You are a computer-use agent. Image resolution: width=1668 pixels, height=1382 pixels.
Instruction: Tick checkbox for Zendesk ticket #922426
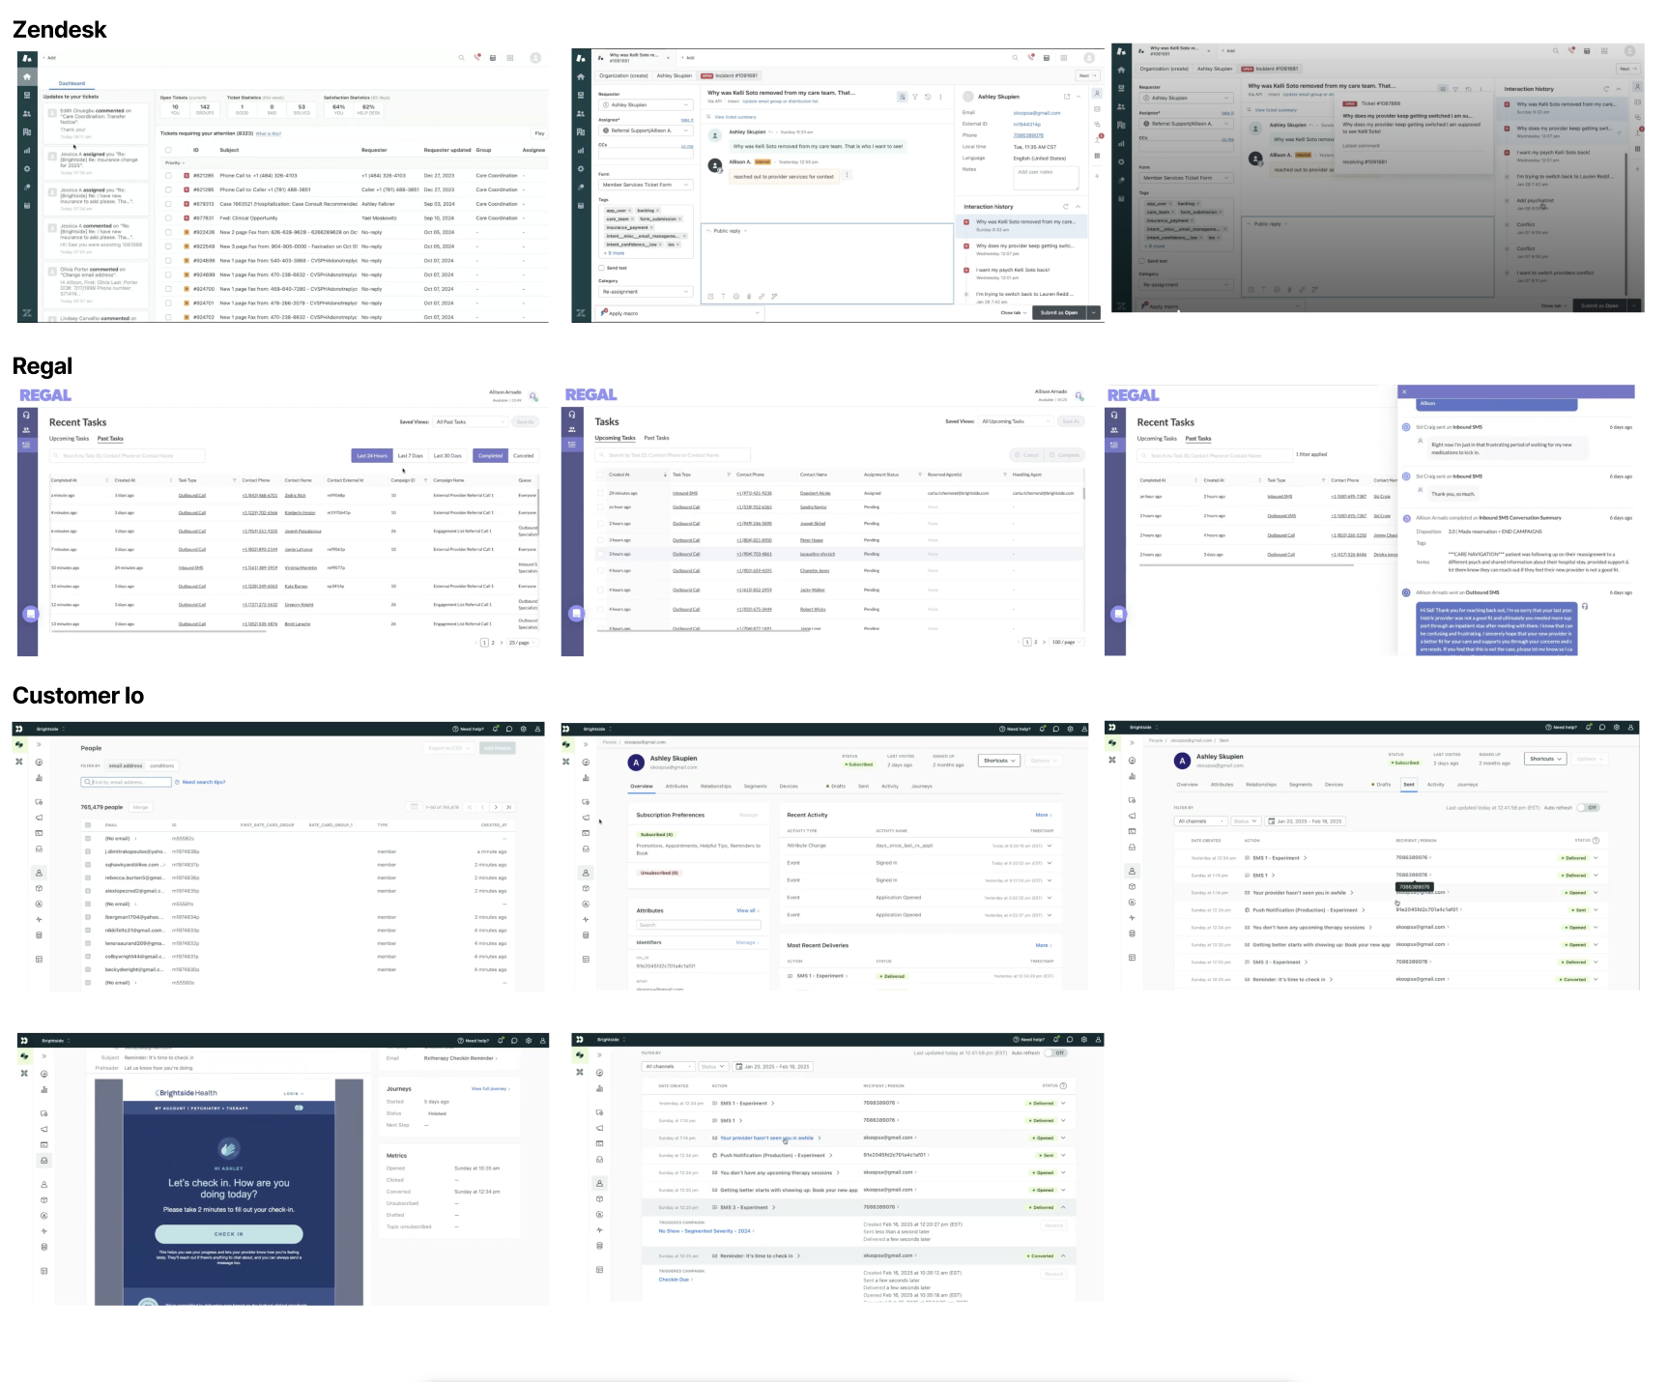click(x=168, y=232)
